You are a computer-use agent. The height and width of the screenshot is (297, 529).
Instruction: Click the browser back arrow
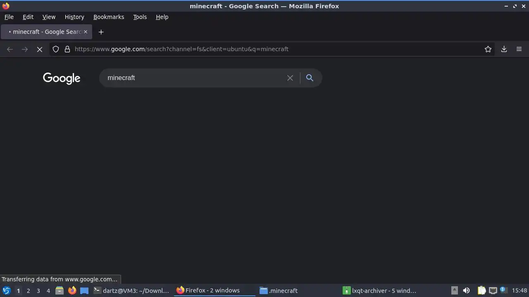click(10, 49)
